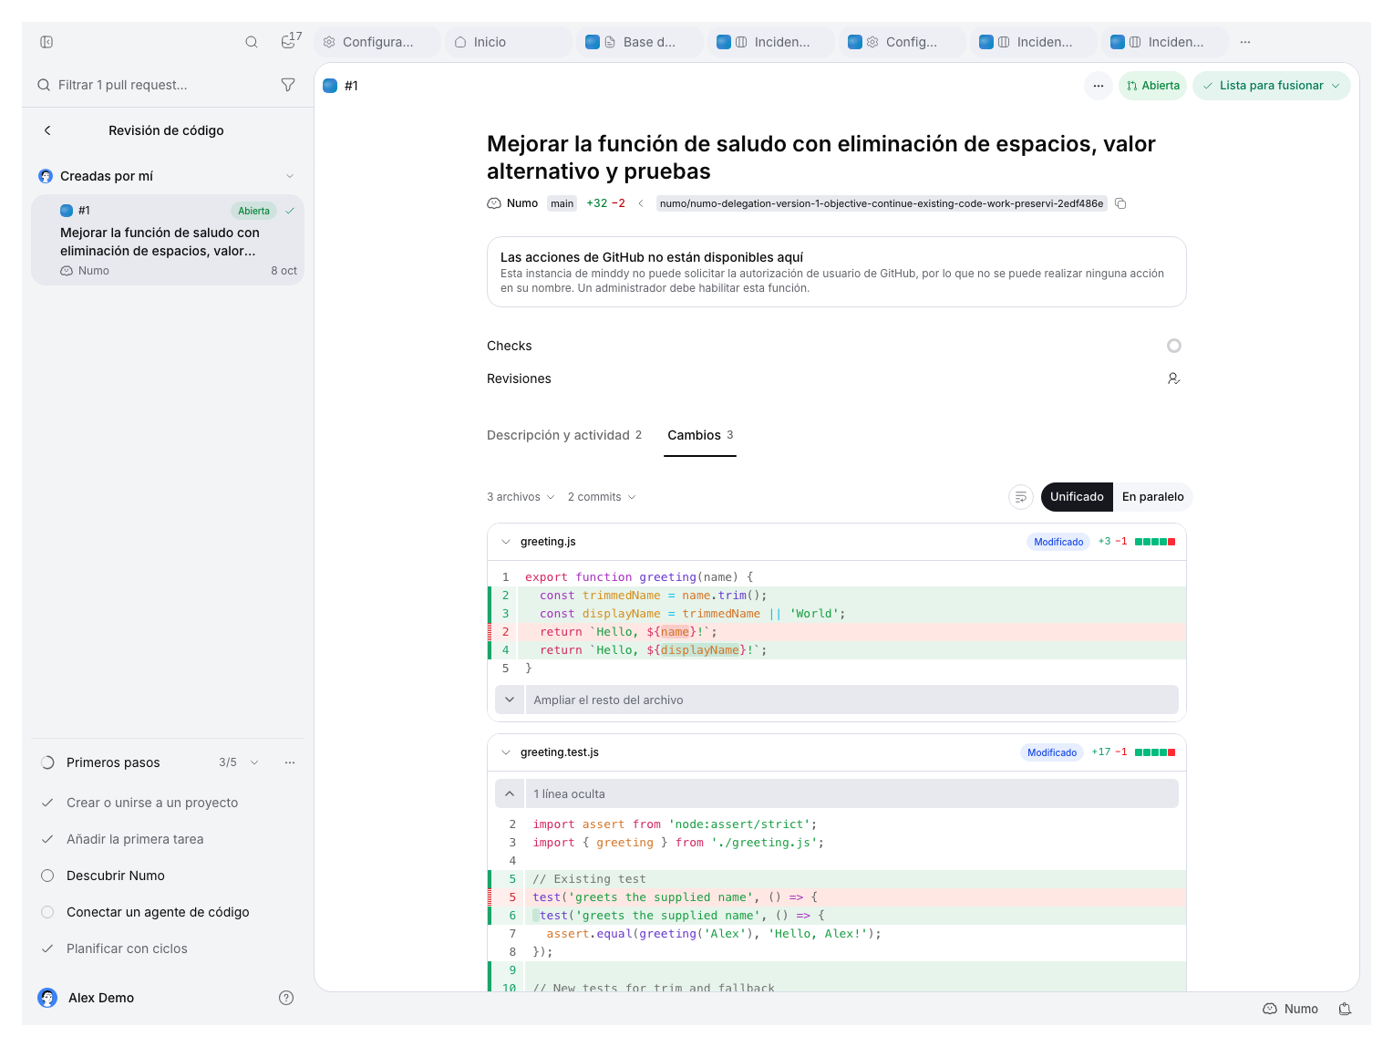Open 3 archivos dropdown

tap(521, 497)
